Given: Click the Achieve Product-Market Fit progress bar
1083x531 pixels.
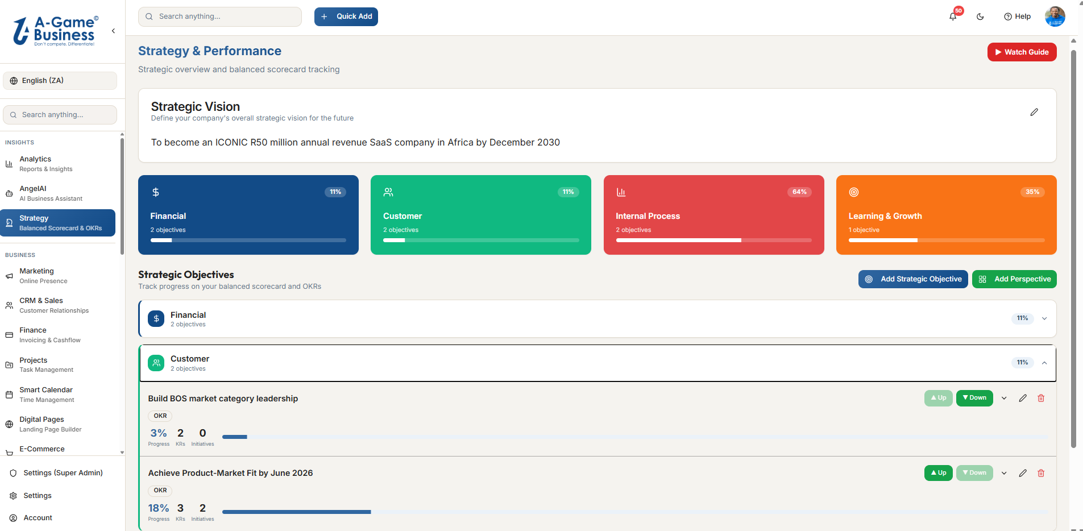Looking at the screenshot, I should (x=634, y=512).
